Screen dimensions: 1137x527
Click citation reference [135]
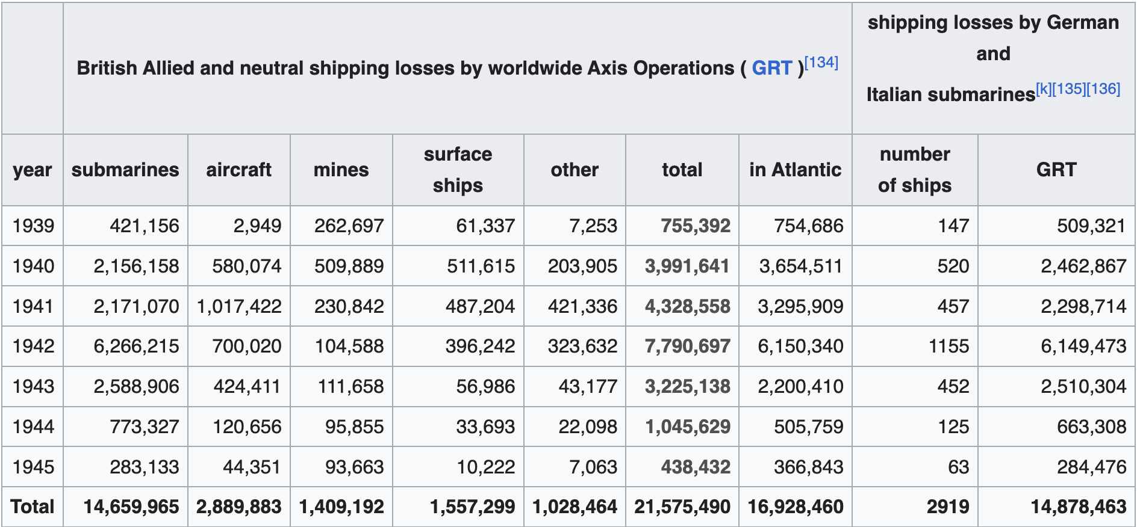coord(1068,89)
